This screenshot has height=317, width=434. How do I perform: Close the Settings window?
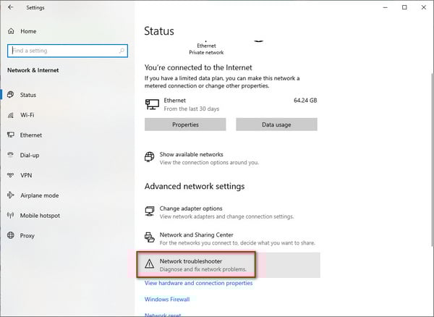(424, 7)
